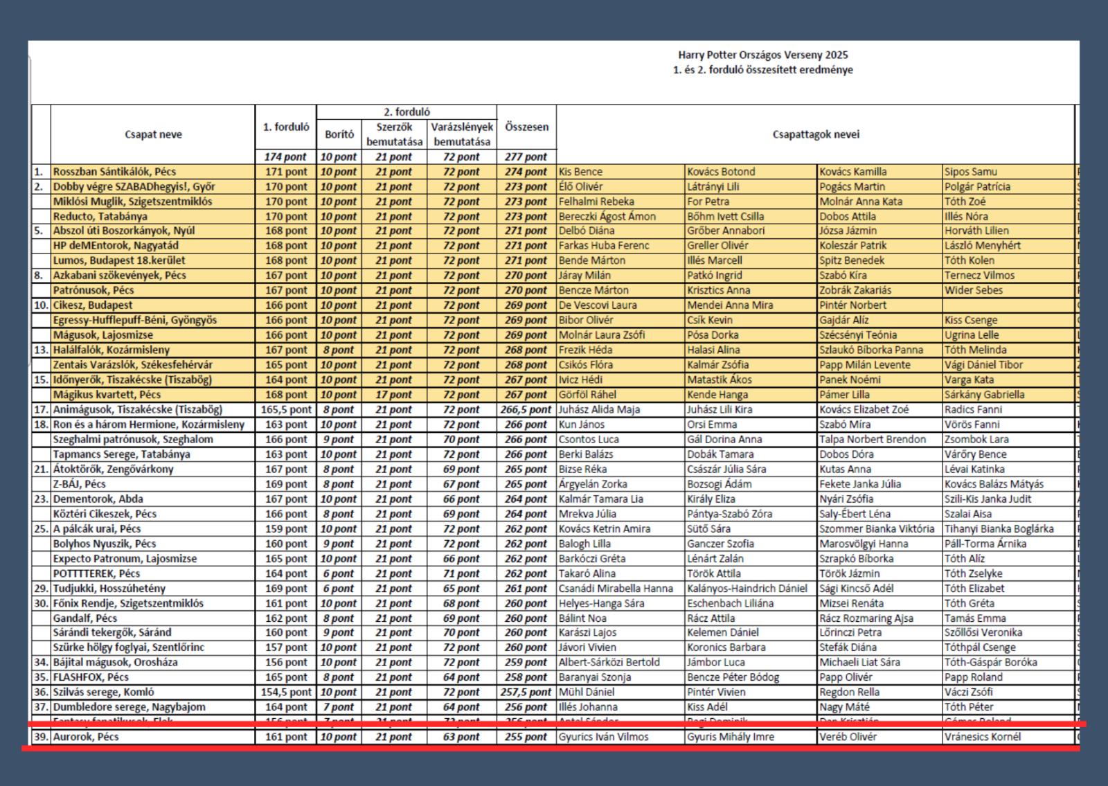Click team 'Egressy-Hufflepuff-Béni, Gyöngyös'
1108x786 pixels.
pyautogui.click(x=135, y=320)
